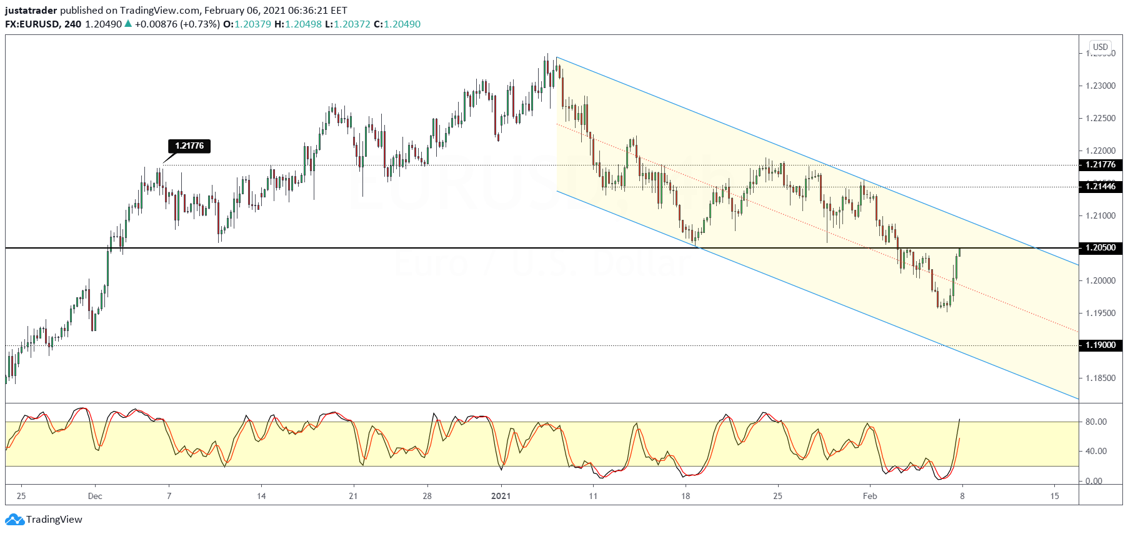The width and height of the screenshot is (1128, 534).
Task: Click the 40.00 oscillator scale label
Action: pos(1096,452)
